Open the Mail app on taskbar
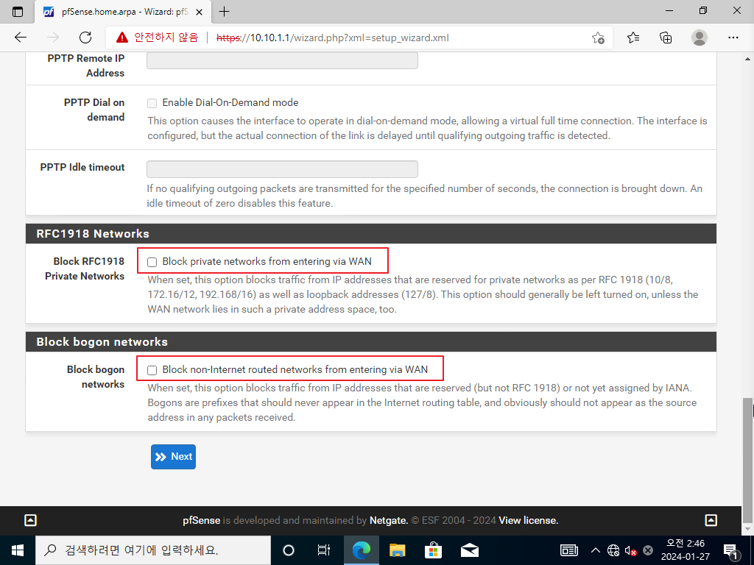The width and height of the screenshot is (754, 565). (469, 550)
